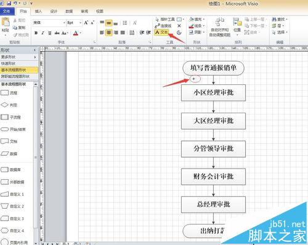Toggle Align Left paragraph alignment
The height and width of the screenshot is (245, 308).
102,33
